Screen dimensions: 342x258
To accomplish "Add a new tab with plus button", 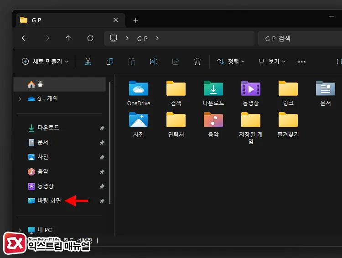I will point(136,20).
